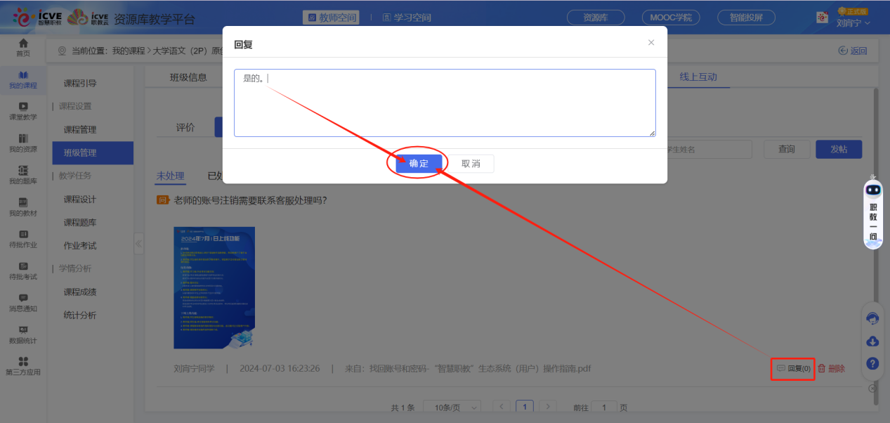890x423 pixels.
Task: Click the 确定 button in reply dialog
Action: [418, 163]
